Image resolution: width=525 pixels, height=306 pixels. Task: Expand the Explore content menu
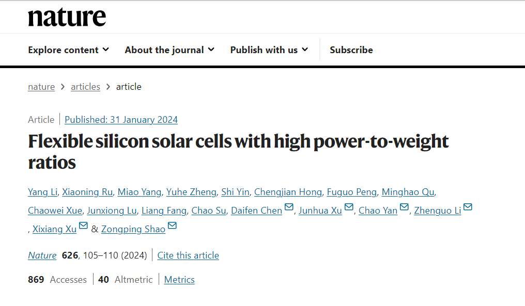68,50
